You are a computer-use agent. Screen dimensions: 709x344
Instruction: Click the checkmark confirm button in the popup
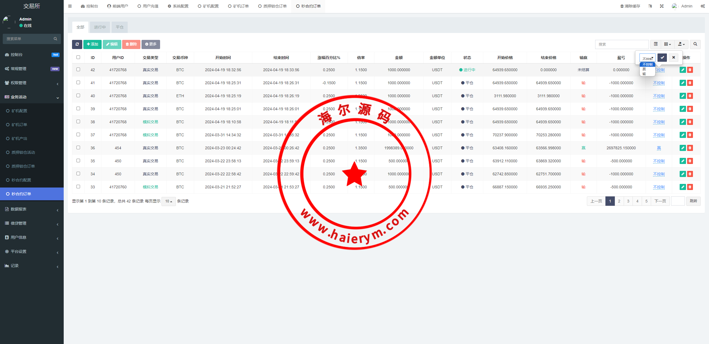coord(662,57)
